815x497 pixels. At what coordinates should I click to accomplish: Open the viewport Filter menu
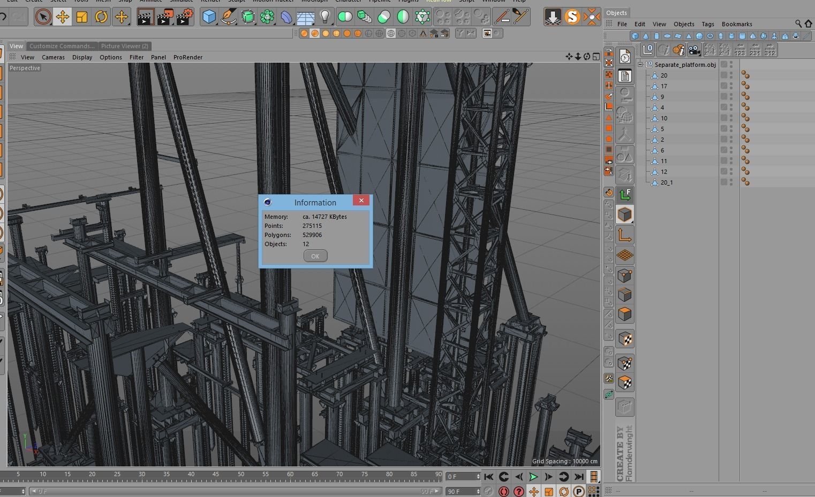coord(136,57)
